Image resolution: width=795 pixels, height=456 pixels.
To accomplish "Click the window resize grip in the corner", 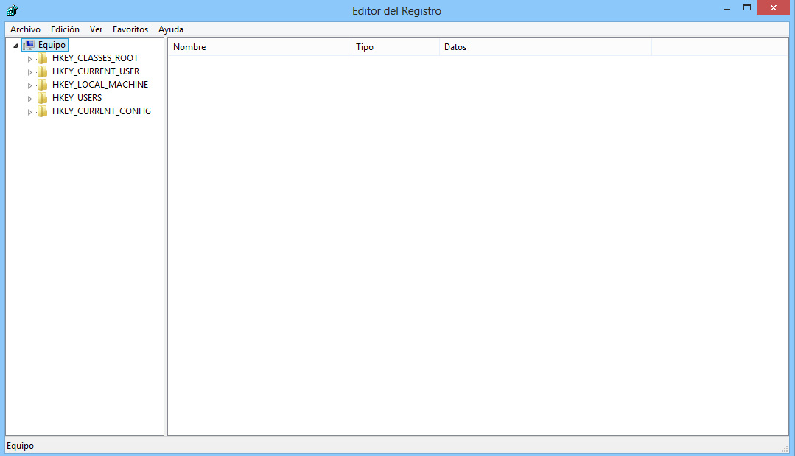I will coord(785,449).
